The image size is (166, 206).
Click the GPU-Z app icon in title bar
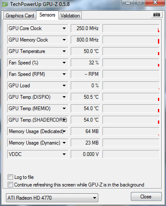(5, 4)
